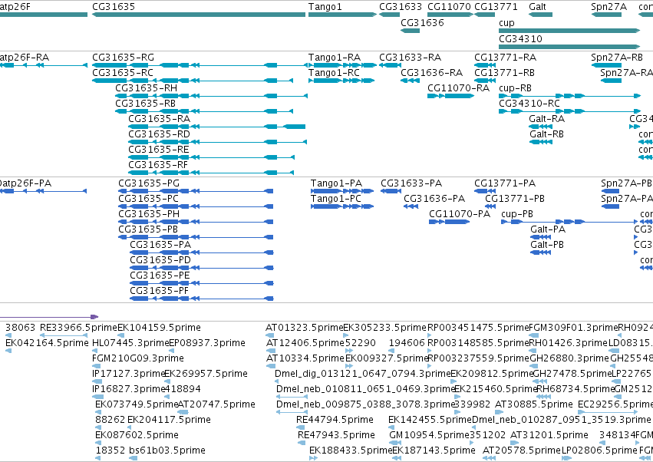The height and width of the screenshot is (462, 653).
Task: Select protein CG31635-PD
Action: [202, 269]
